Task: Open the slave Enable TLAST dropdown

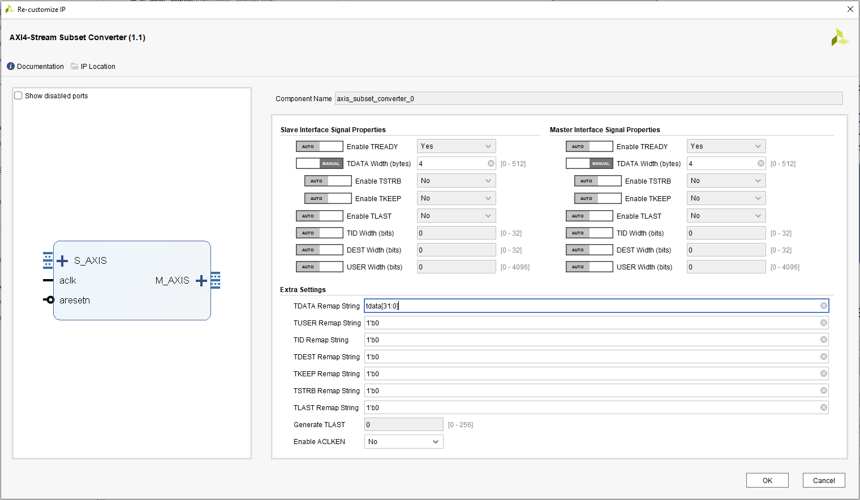Action: 456,215
